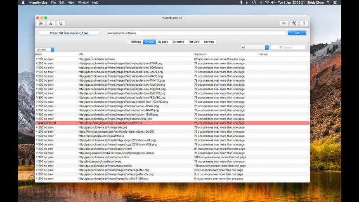Click the torch-shaped menu bar icon
The height and width of the screenshot is (202, 359).
click(x=241, y=2)
